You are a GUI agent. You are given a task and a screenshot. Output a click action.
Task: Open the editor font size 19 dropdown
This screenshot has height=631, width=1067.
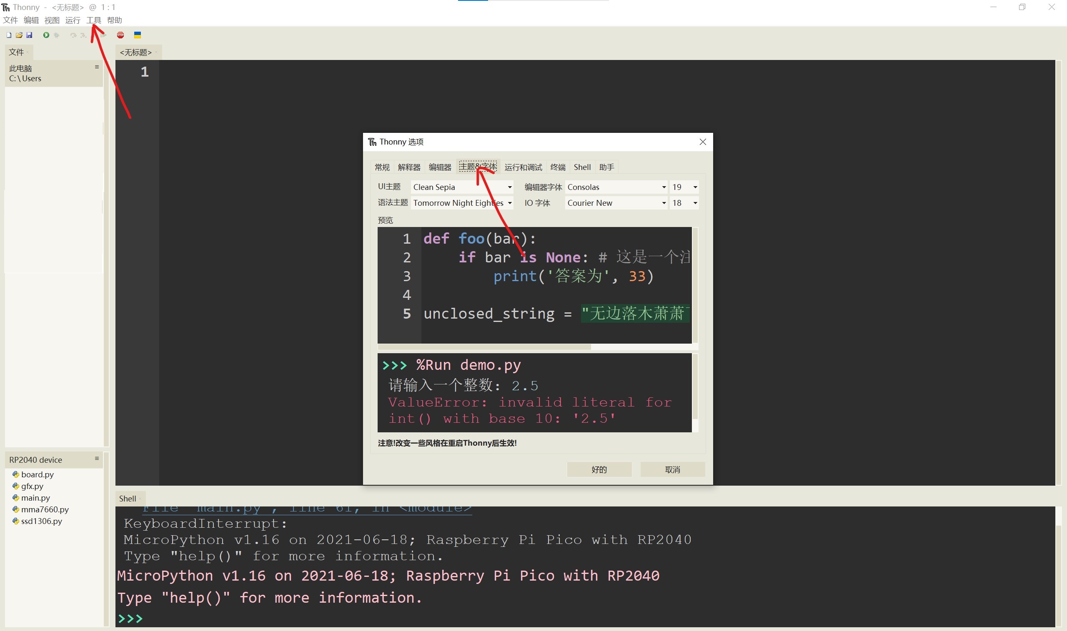684,187
